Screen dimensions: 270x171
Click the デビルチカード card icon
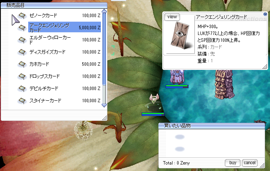pos(22,89)
